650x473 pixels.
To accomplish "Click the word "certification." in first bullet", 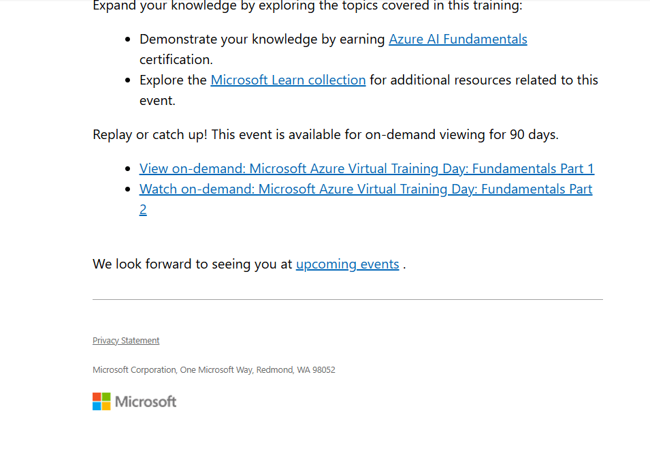I will pyautogui.click(x=176, y=59).
